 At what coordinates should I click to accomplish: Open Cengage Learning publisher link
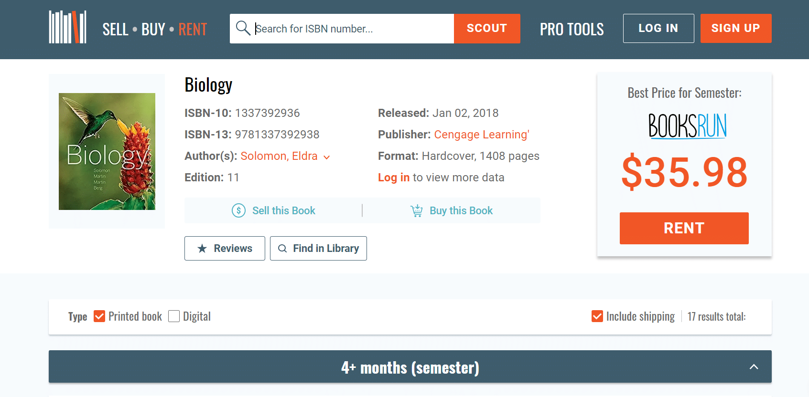point(482,135)
